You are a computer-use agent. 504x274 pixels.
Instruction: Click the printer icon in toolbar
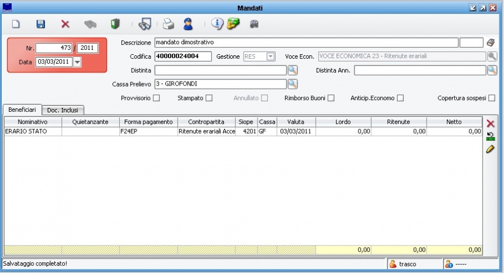tap(169, 24)
